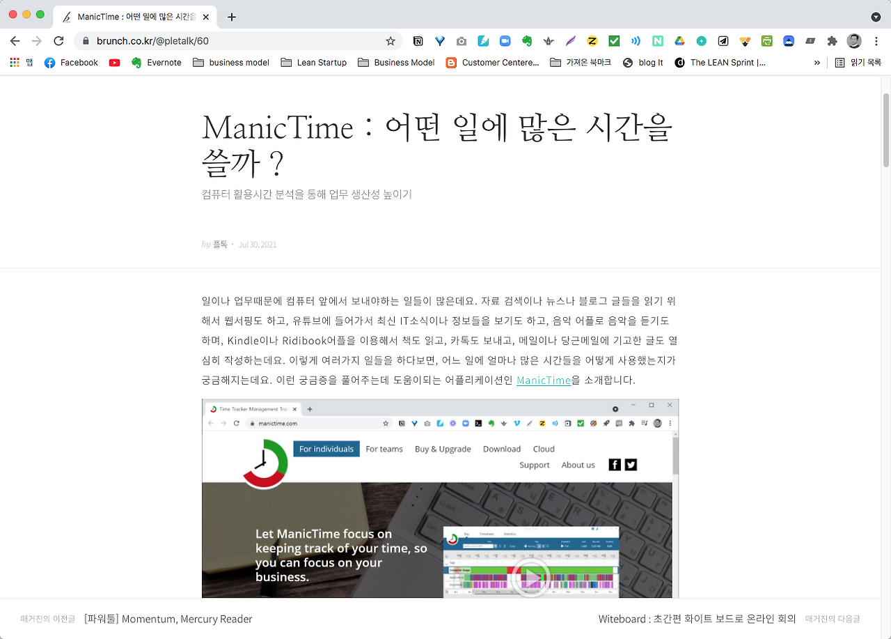Expand the 'business model' bookmark folder
Image resolution: width=891 pixels, height=639 pixels.
click(x=231, y=63)
